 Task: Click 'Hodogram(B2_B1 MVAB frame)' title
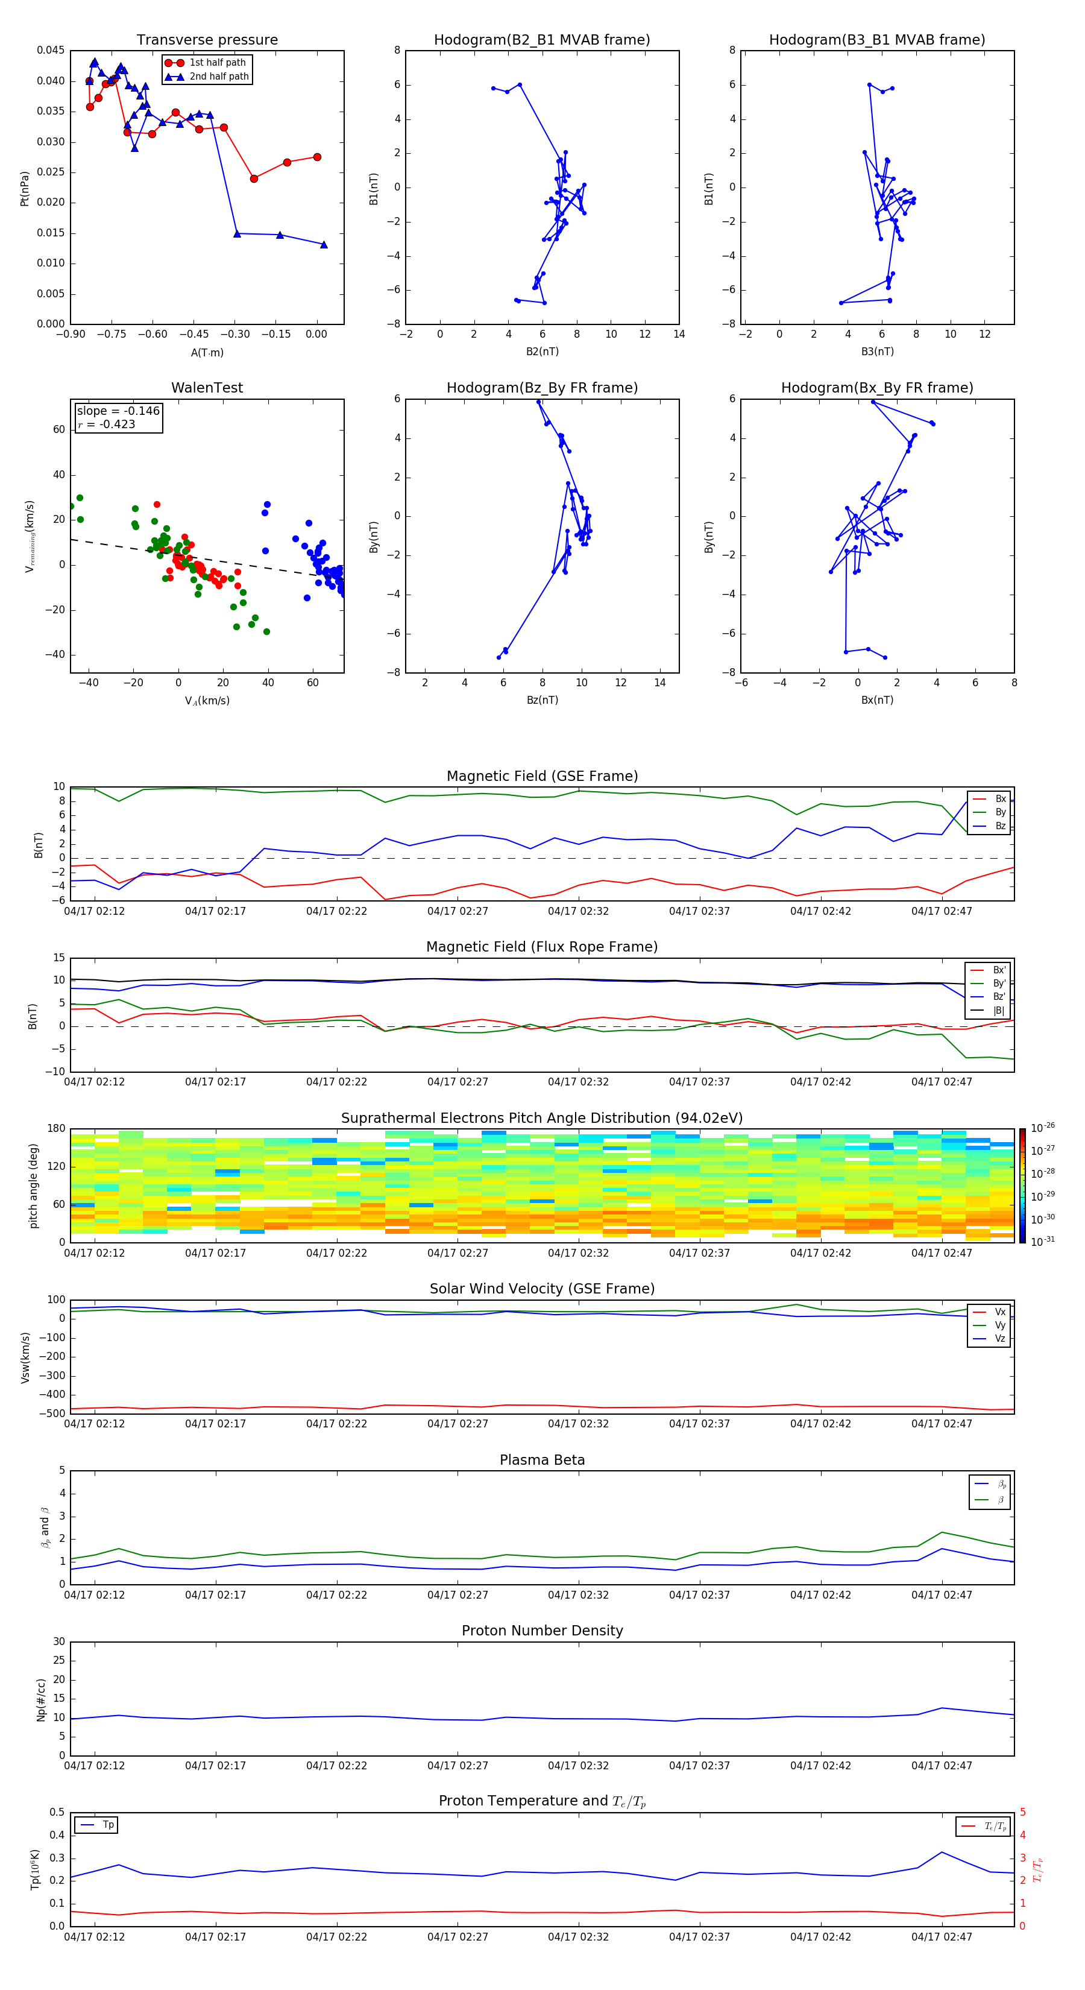[542, 39]
